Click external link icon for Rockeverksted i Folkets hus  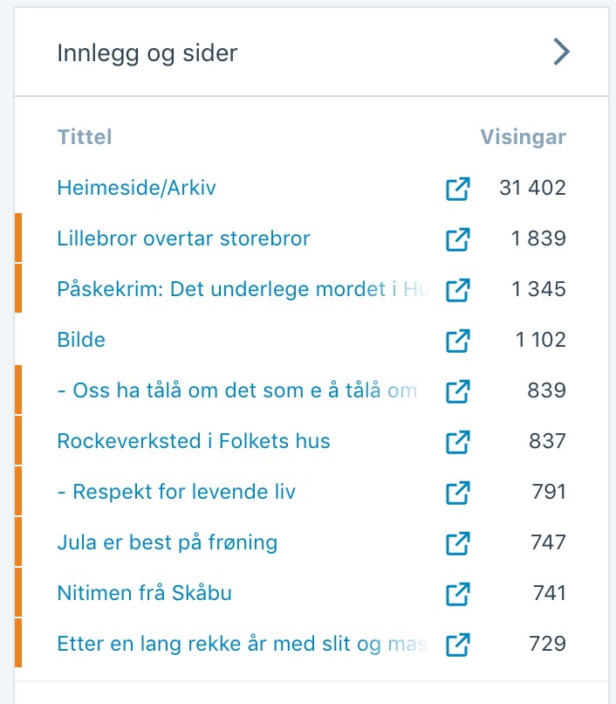coord(458,442)
